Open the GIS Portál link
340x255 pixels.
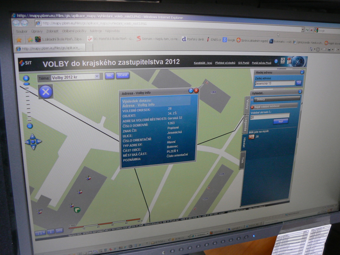(243, 63)
